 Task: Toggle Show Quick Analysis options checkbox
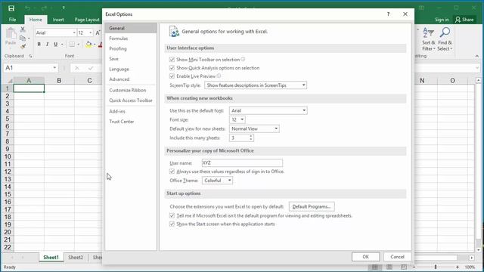point(172,68)
